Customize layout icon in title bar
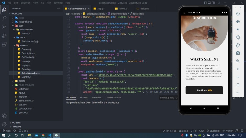 point(219,3)
